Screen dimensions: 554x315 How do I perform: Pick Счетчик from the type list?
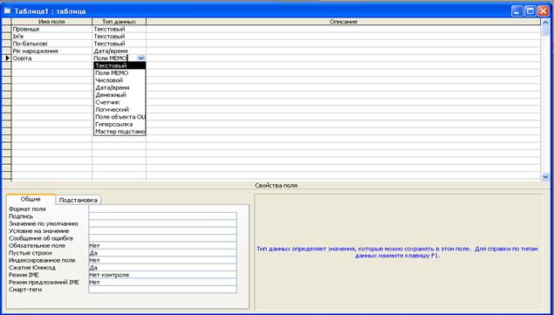pyautogui.click(x=120, y=102)
